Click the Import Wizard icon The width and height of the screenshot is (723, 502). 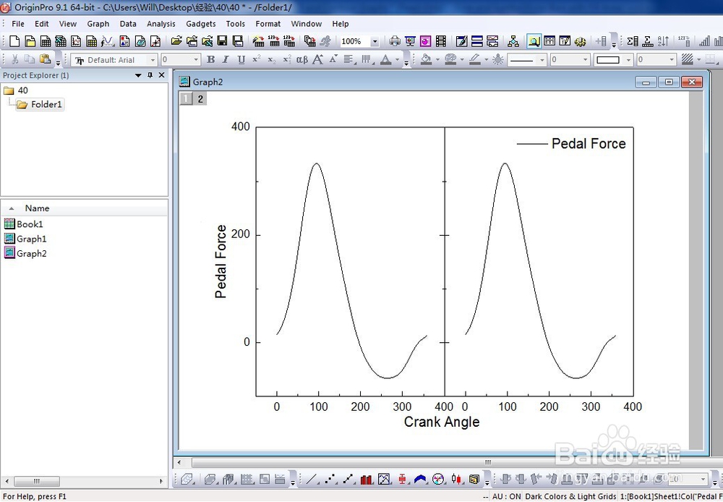pyautogui.click(x=258, y=41)
